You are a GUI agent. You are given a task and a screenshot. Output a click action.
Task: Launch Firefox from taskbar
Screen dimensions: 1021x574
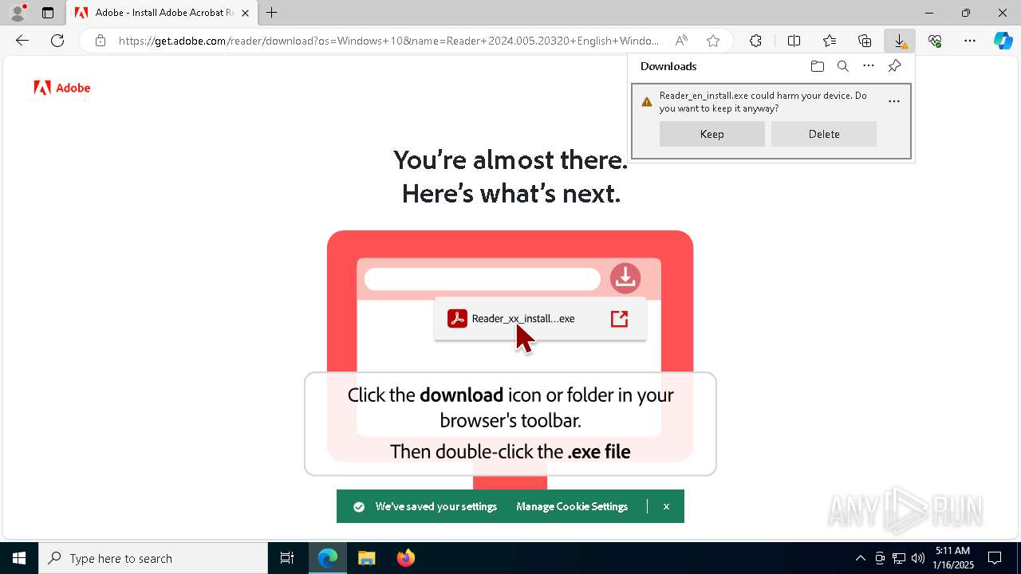(406, 558)
